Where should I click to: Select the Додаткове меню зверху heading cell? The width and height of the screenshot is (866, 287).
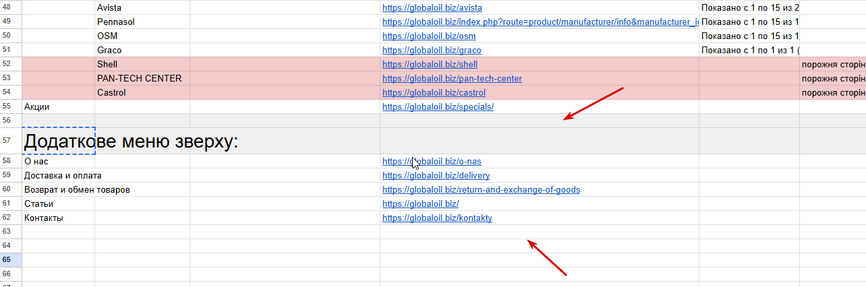point(58,140)
